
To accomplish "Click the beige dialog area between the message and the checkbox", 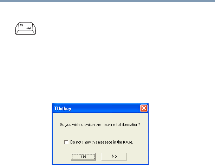I will pos(100,133).
